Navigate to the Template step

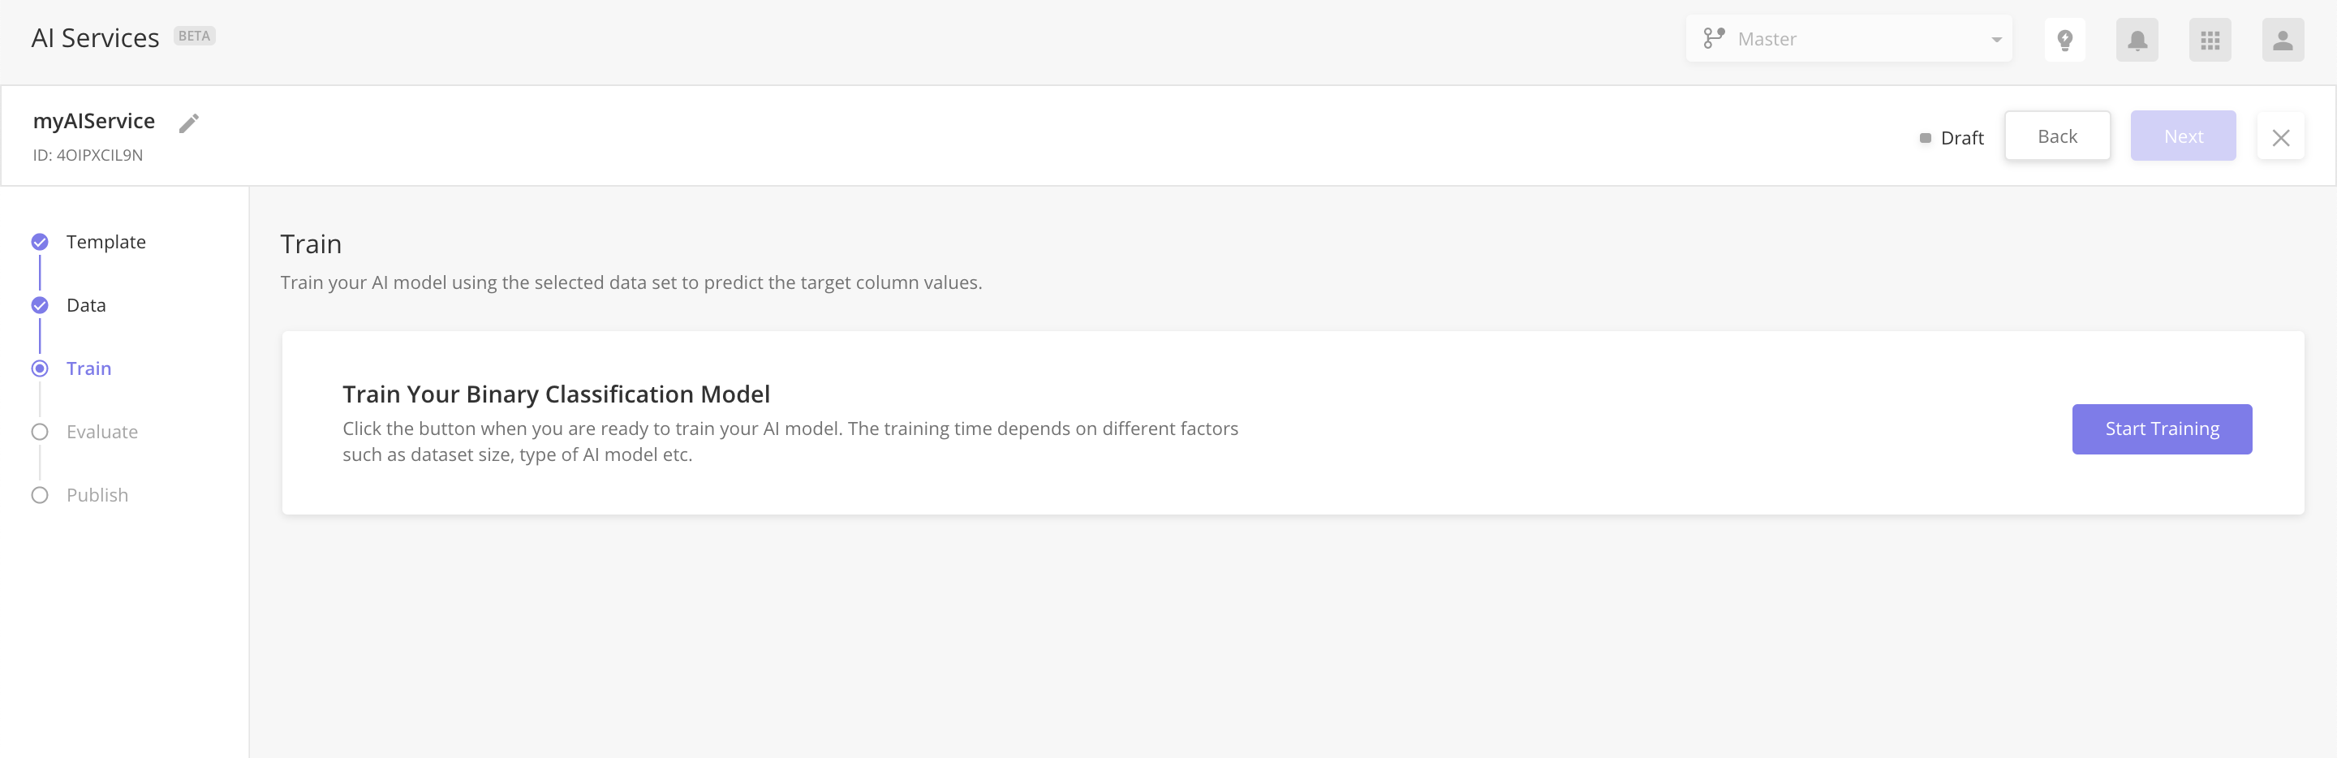tap(105, 242)
